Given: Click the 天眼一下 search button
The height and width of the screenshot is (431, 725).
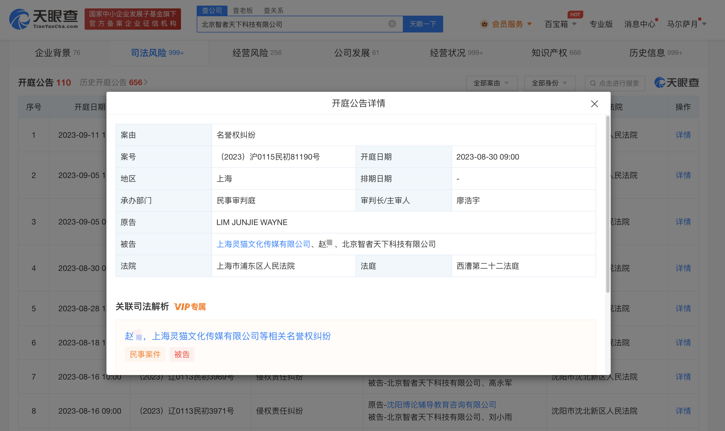Looking at the screenshot, I should pos(423,24).
